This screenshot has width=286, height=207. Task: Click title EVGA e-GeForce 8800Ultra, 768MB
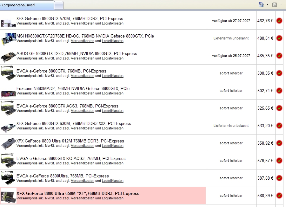click(x=63, y=176)
